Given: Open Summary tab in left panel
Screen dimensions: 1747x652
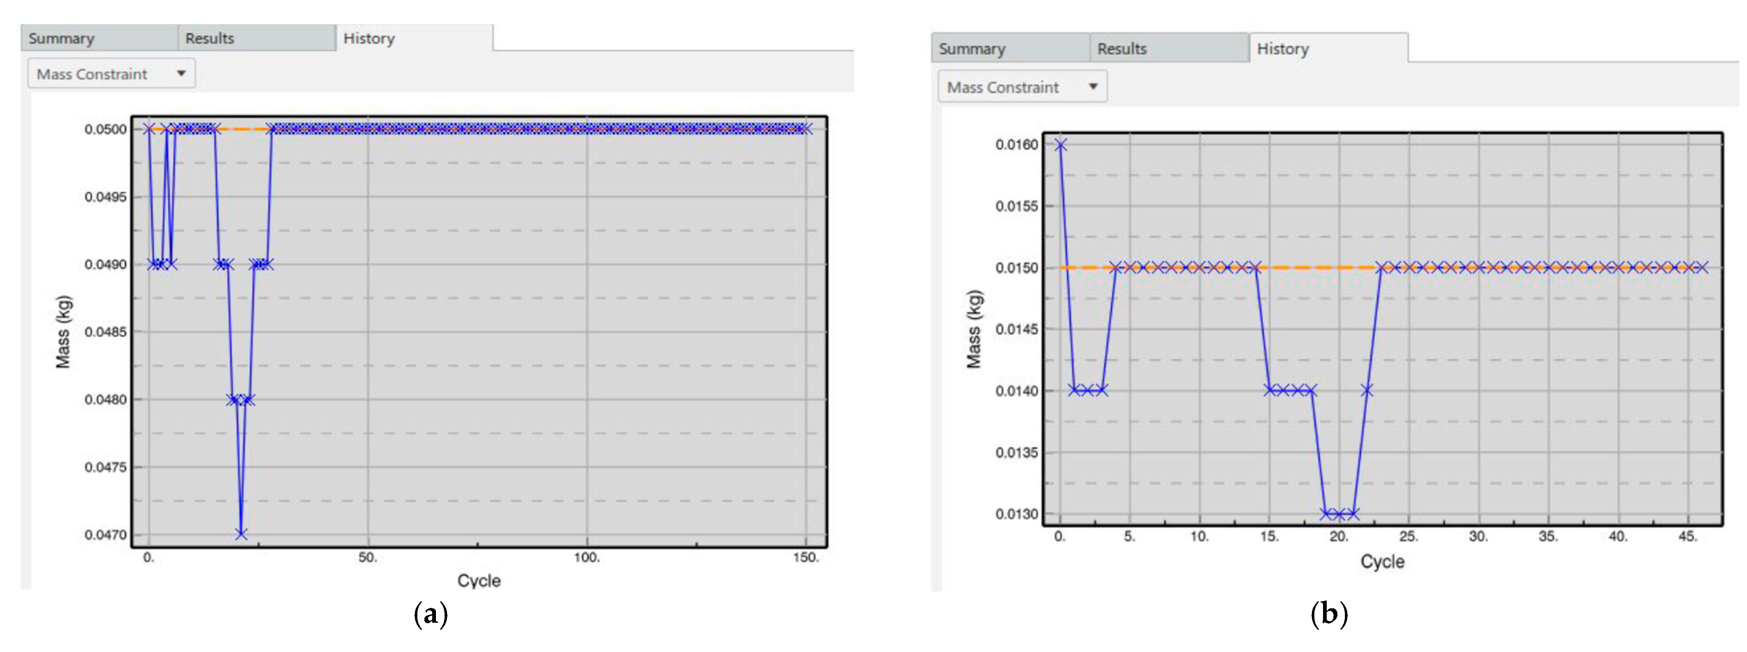Looking at the screenshot, I should 61,39.
